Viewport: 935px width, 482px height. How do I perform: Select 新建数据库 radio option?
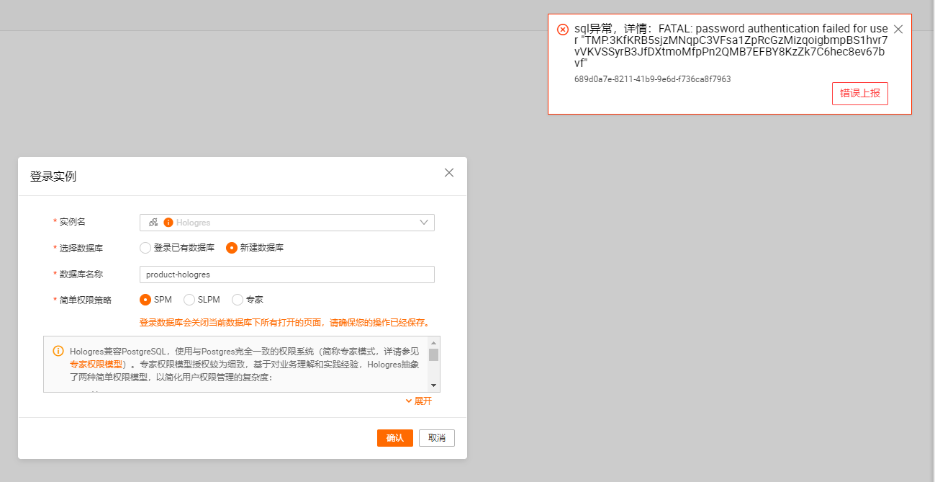(x=232, y=248)
